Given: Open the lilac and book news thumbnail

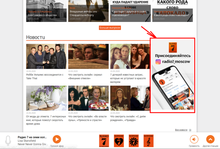Looking at the screenshot, I should 46,98.
